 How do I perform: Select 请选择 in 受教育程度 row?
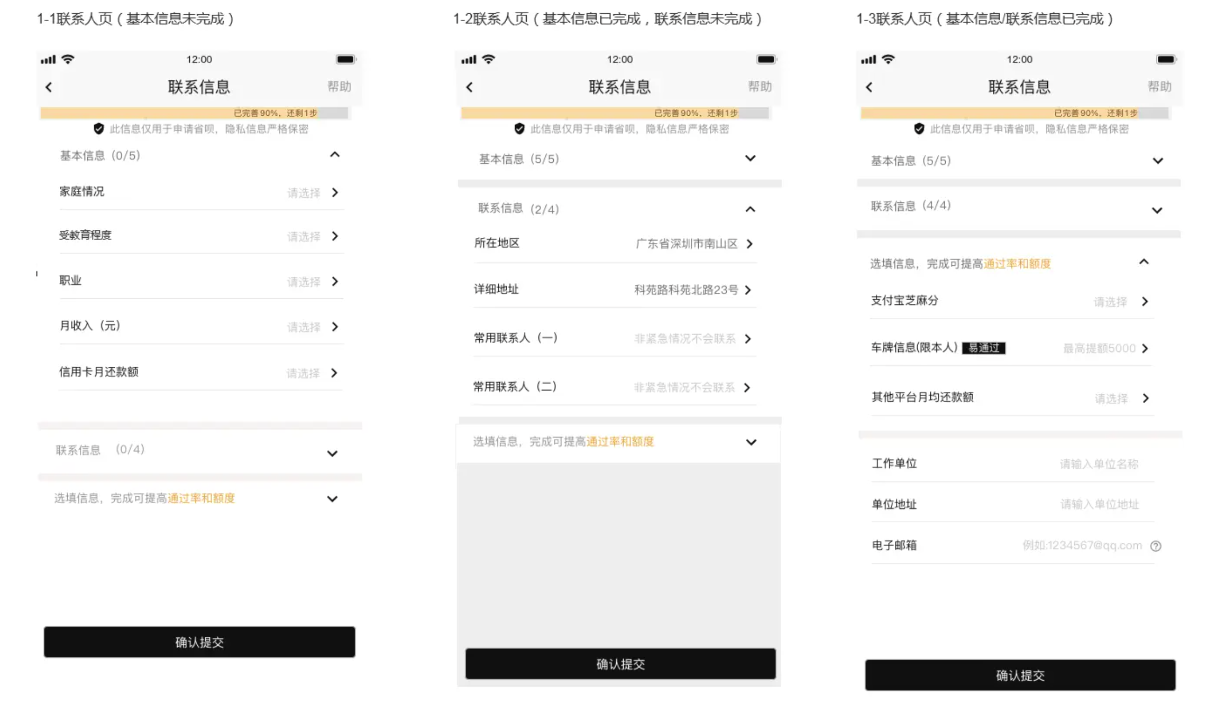304,236
